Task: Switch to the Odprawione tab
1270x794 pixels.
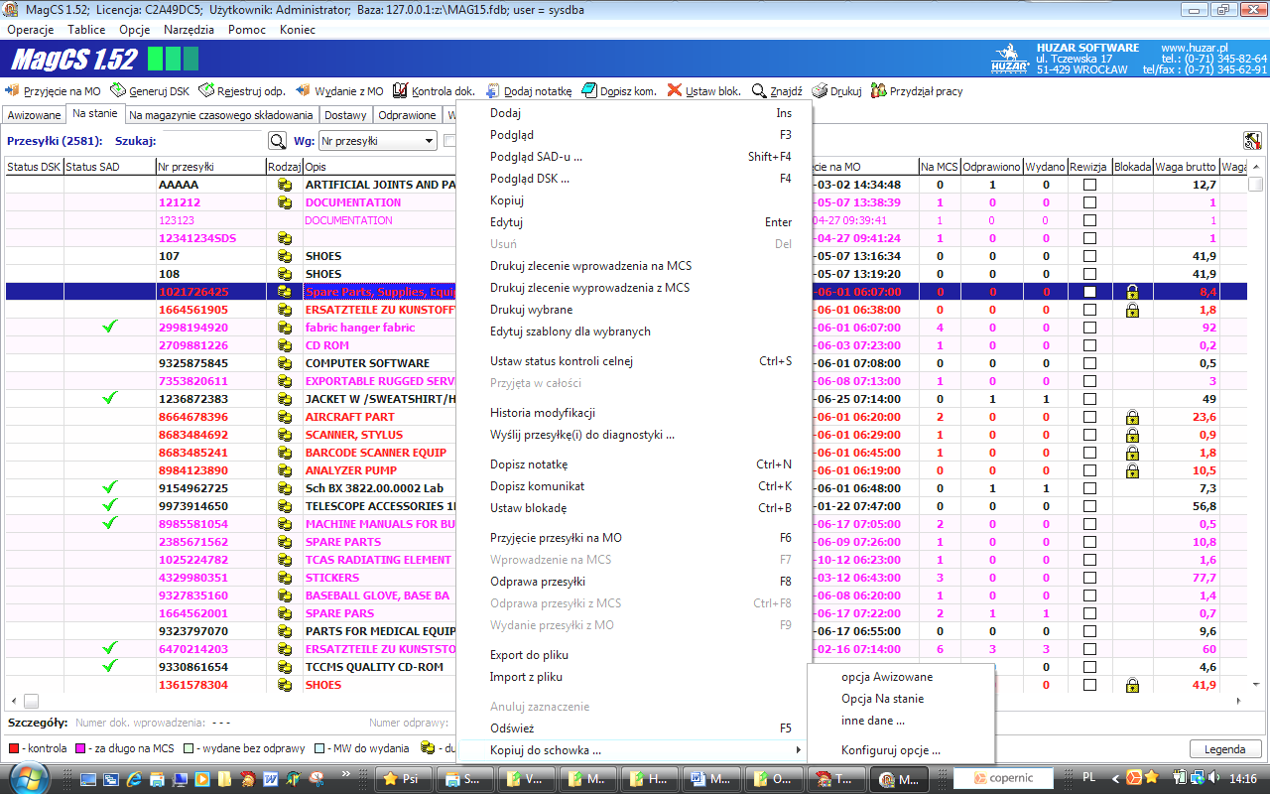Action: tap(407, 115)
